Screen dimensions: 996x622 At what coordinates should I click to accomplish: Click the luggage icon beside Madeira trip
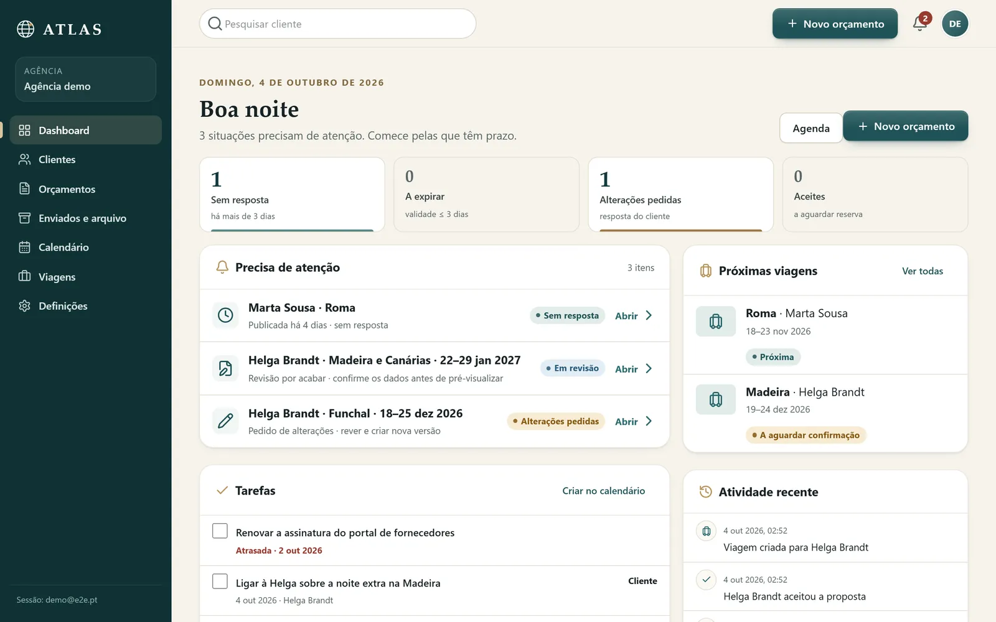(x=716, y=399)
